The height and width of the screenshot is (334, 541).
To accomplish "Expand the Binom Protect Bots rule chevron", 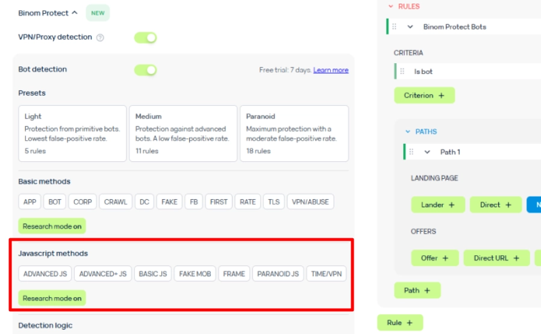I will click(410, 26).
